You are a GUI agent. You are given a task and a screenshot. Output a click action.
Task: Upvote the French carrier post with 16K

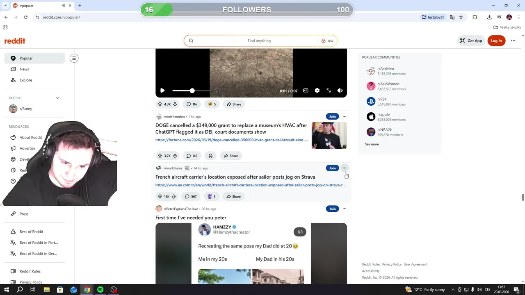pos(160,197)
